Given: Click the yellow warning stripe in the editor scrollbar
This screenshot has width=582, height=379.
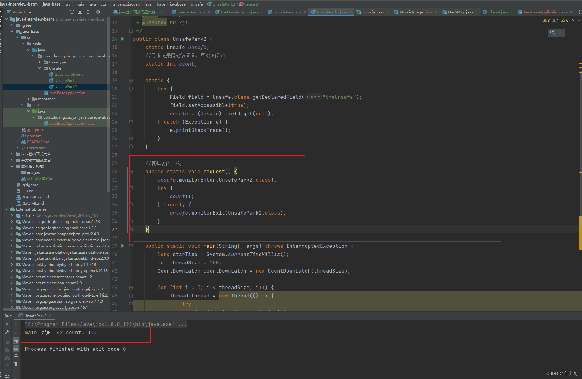Looking at the screenshot, I should (580, 233).
